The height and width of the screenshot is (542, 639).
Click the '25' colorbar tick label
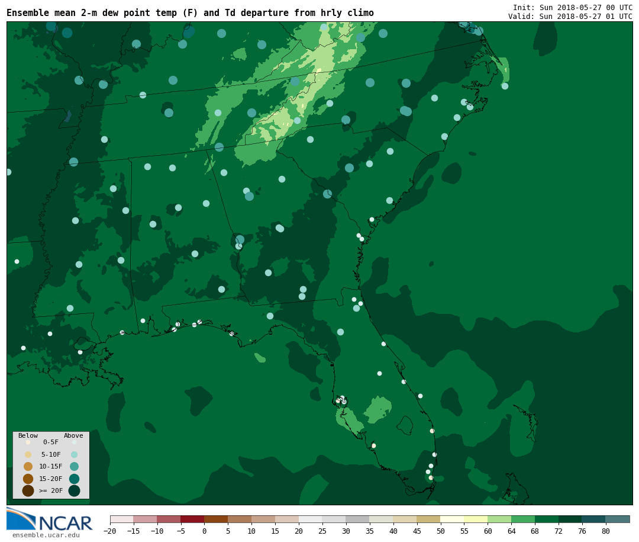322,531
